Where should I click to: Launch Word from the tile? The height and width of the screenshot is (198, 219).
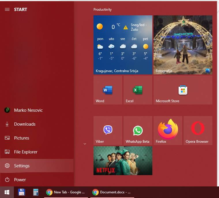click(x=108, y=90)
